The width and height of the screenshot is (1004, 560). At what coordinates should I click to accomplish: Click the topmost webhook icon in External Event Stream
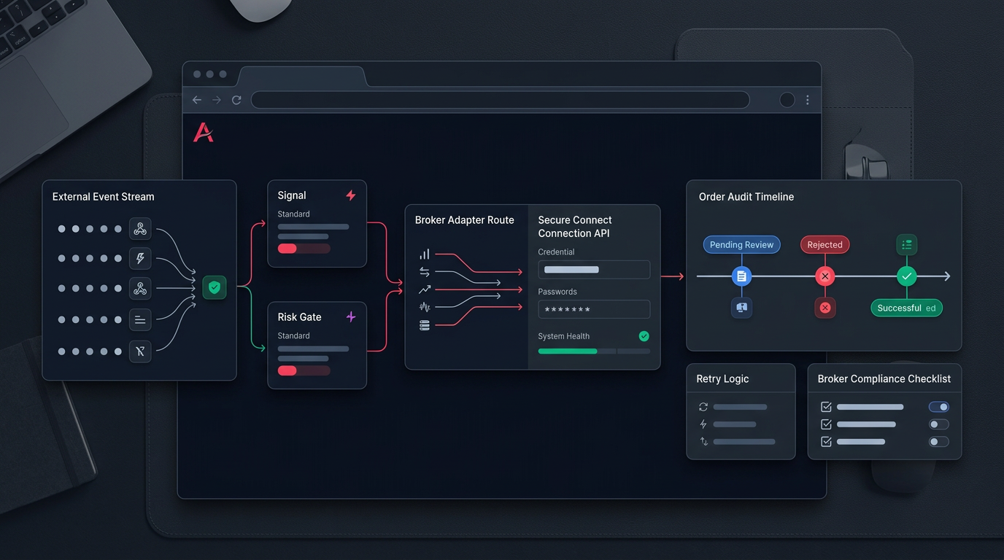point(140,229)
